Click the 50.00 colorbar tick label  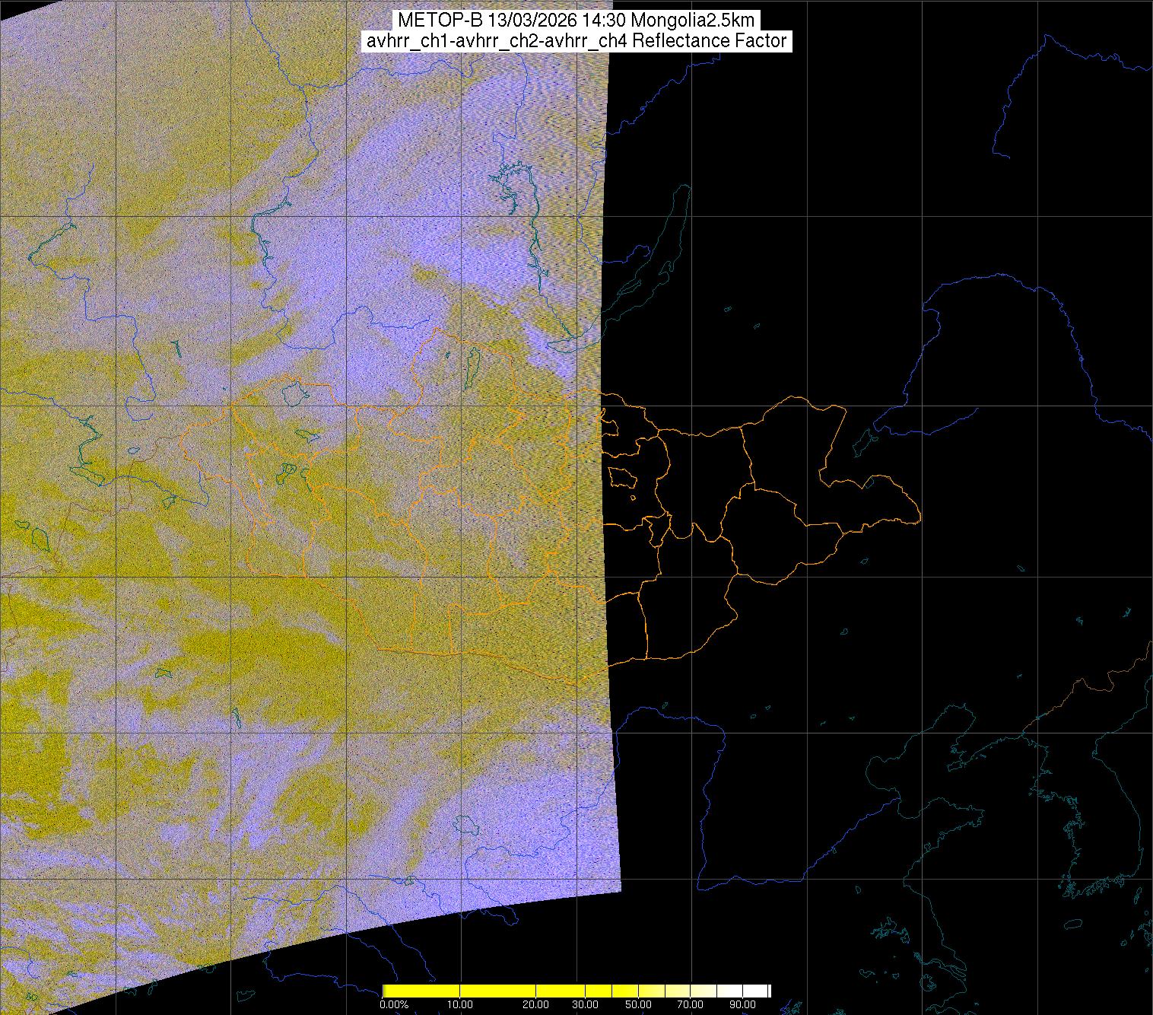coord(638,1004)
